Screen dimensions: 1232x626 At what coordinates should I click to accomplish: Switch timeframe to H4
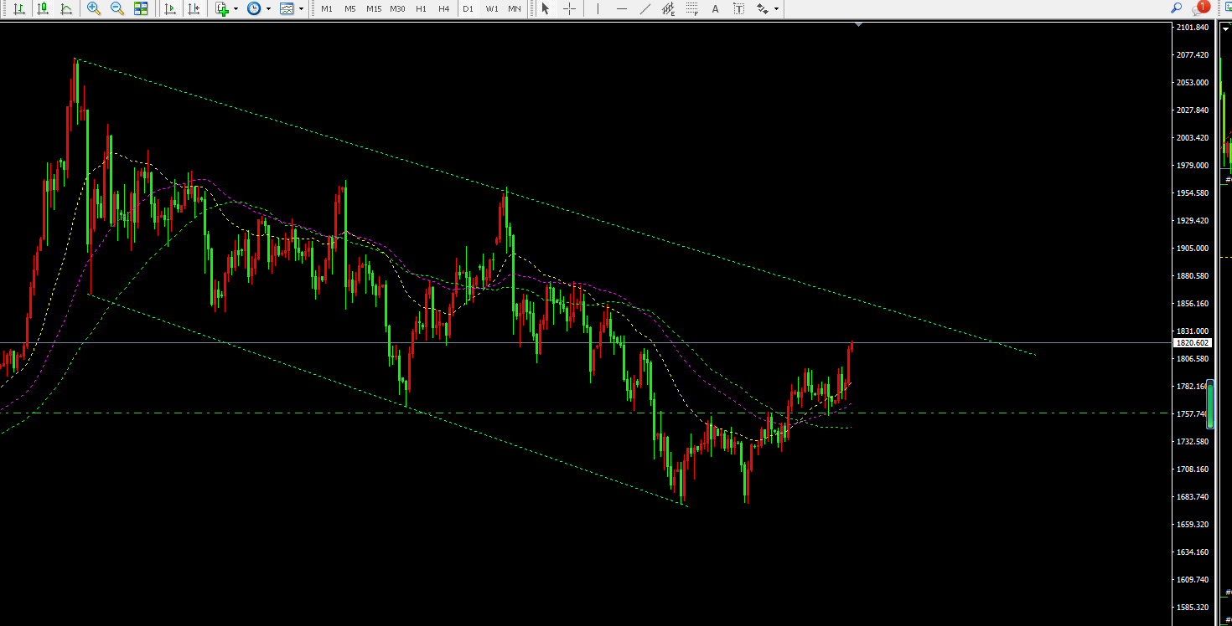pos(444,8)
